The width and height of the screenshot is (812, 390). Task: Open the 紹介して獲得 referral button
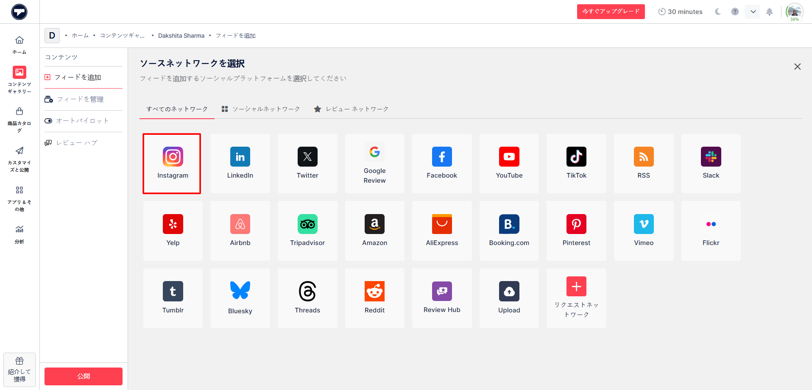20,370
